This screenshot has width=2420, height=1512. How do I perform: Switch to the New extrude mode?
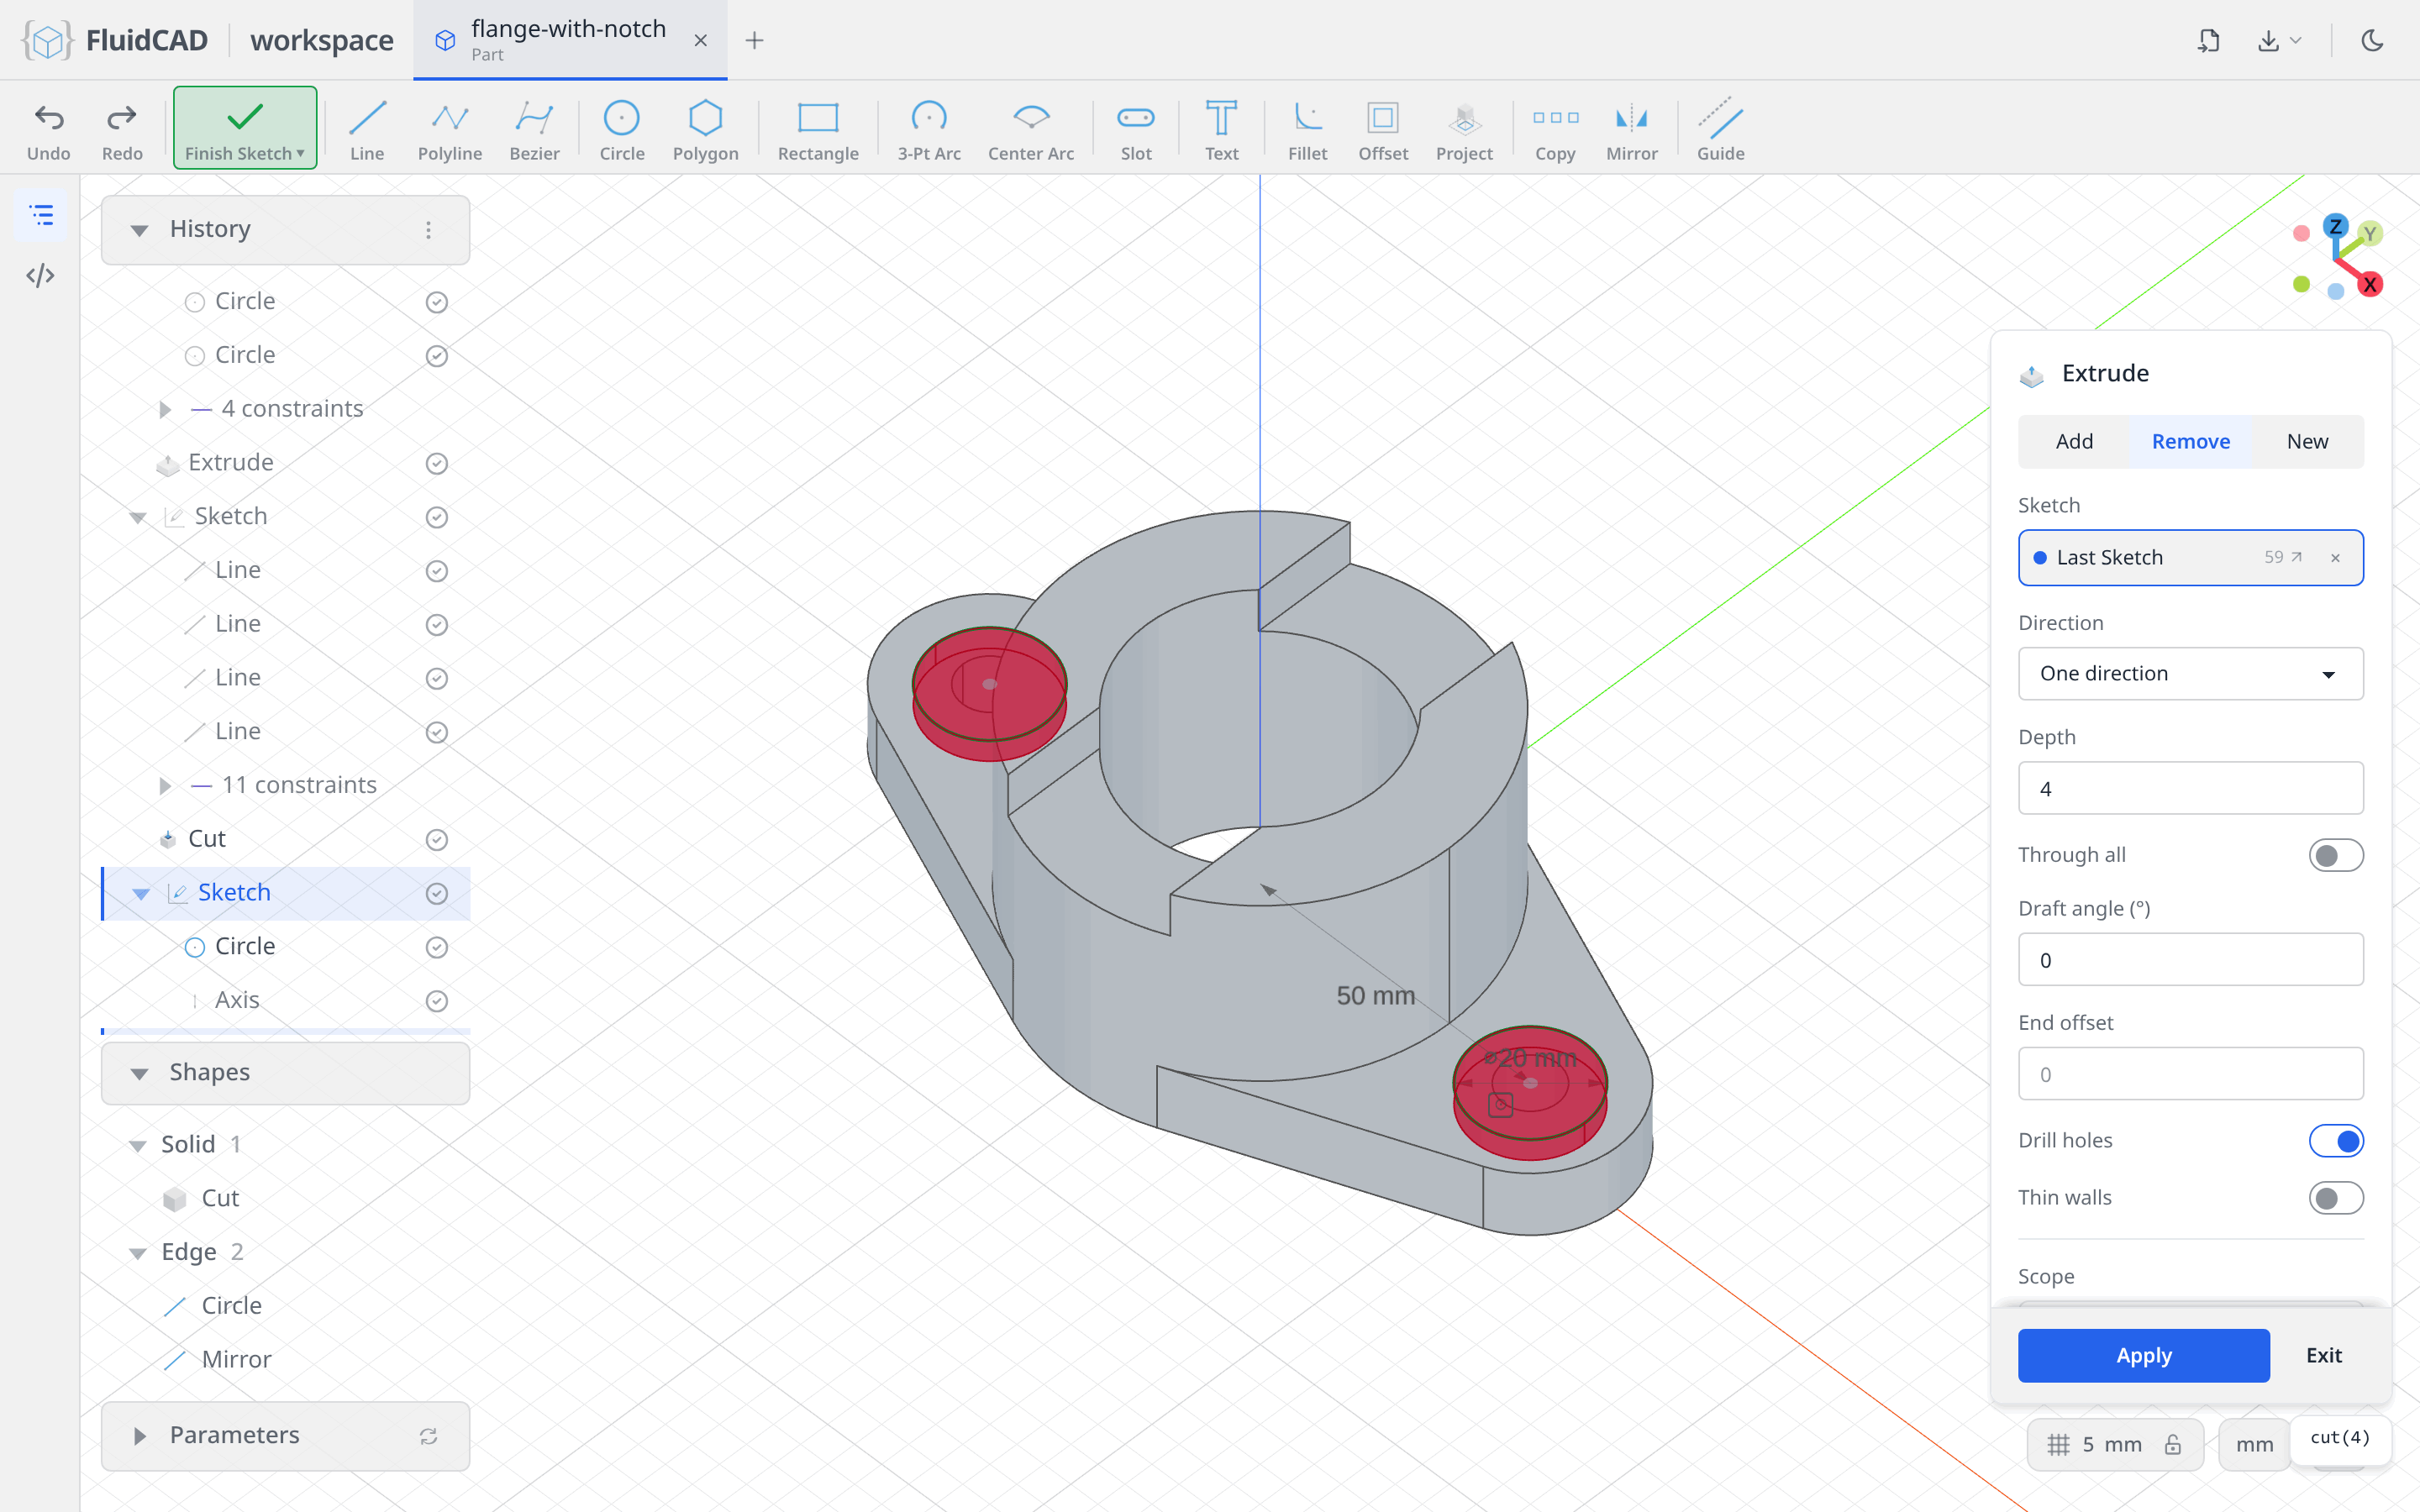2307,441
